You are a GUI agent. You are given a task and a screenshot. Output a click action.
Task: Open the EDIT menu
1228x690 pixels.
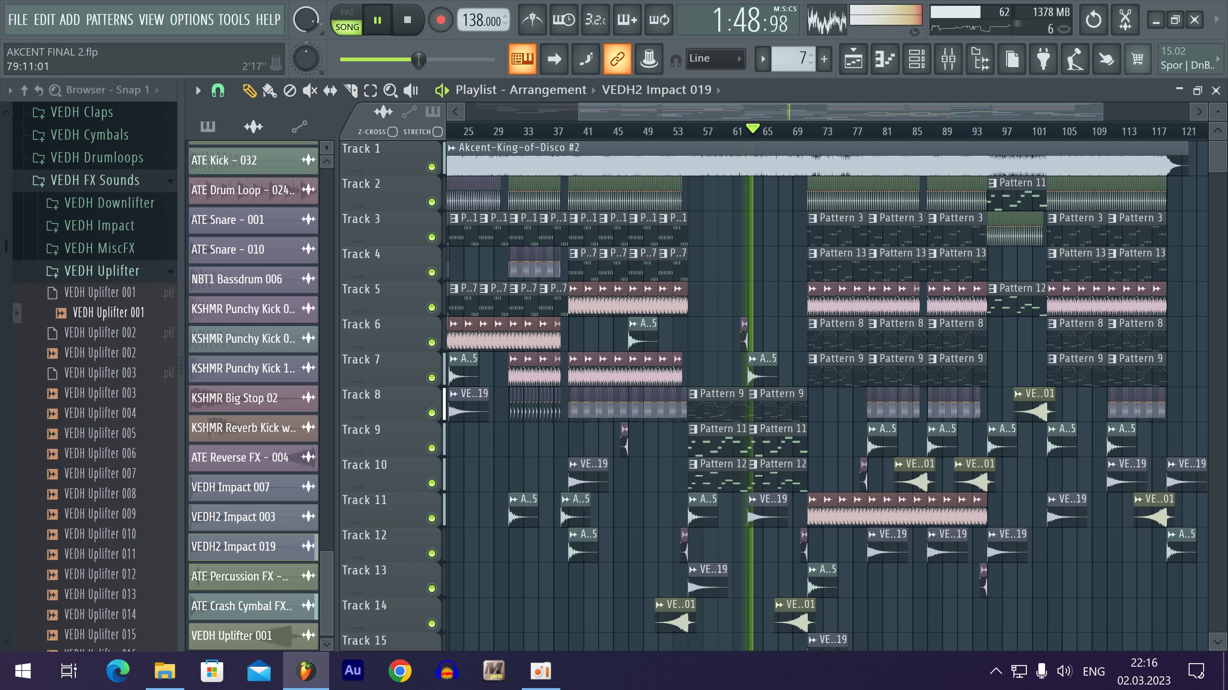point(44,19)
